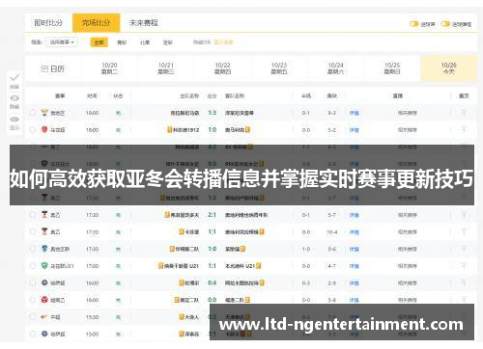
Task: Click the league badge in the 16:00 0:4 row
Action: click(44, 282)
